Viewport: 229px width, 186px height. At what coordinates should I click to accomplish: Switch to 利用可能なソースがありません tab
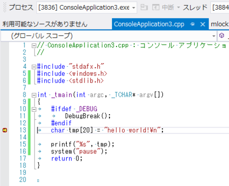[45, 24]
